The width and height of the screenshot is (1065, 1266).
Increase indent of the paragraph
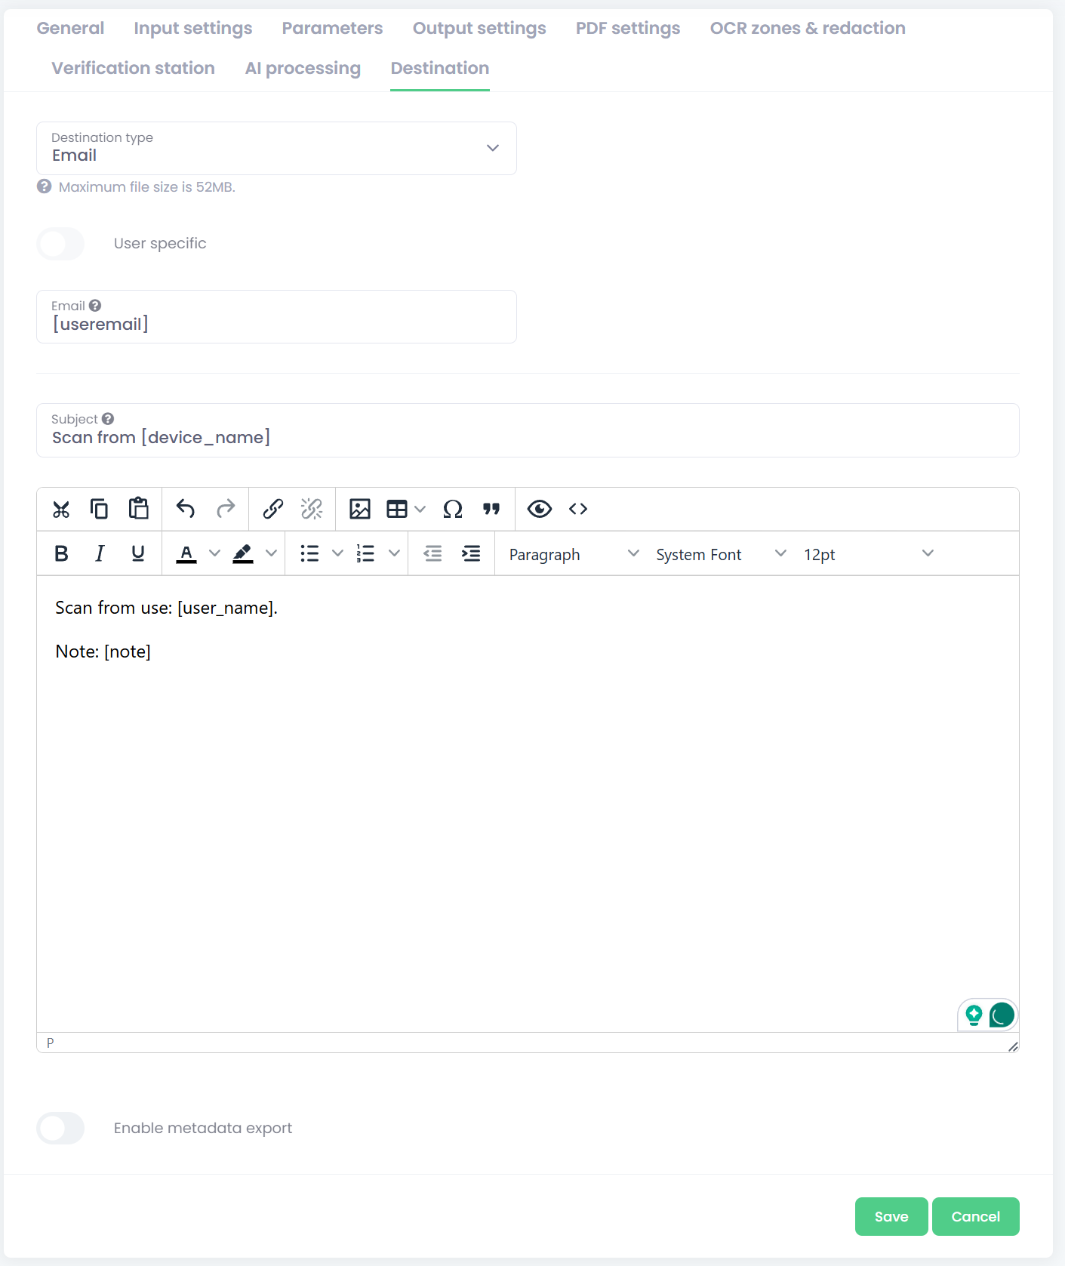[471, 554]
